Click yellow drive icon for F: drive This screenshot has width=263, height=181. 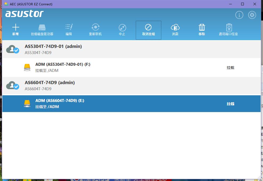point(27,67)
